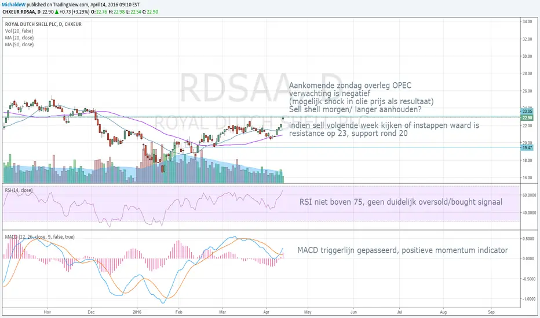Viewport: 540px width, 318px height.
Task: Select the 'Sell shell morgen/ langer aanhouden?' note
Action: click(x=355, y=109)
